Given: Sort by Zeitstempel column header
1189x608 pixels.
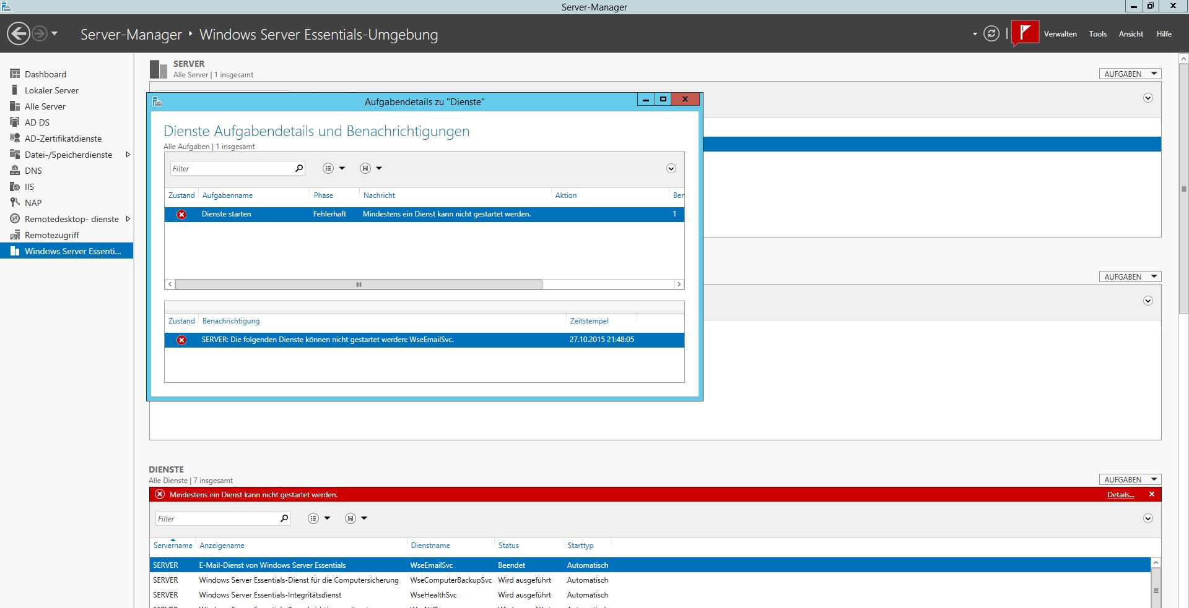Looking at the screenshot, I should pos(589,321).
